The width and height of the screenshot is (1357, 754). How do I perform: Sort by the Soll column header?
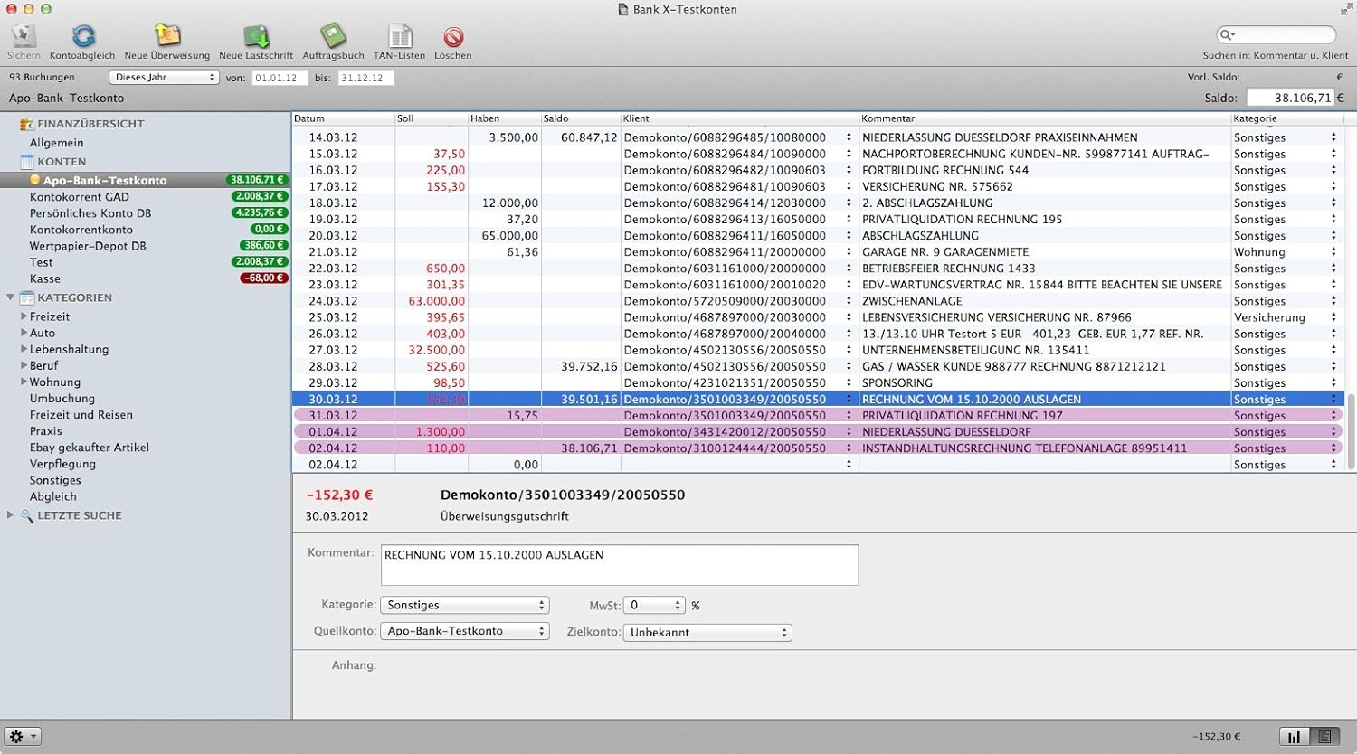click(x=431, y=118)
